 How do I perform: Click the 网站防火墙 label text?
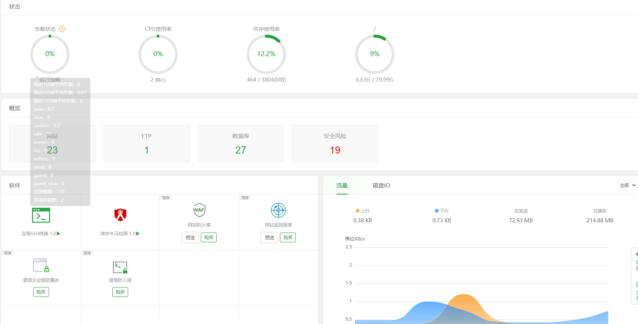pyautogui.click(x=199, y=225)
